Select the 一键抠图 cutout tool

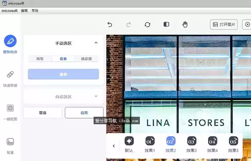pos(10,108)
